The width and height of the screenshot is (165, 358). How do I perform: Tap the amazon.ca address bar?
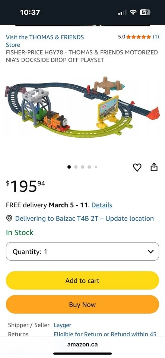tap(82, 344)
